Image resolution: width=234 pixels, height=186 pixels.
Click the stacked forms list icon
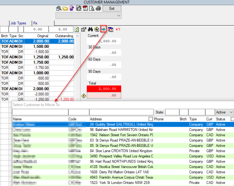point(79,8)
